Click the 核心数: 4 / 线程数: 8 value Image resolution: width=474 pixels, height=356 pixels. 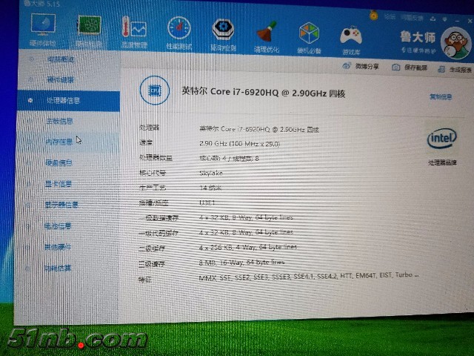(x=229, y=158)
